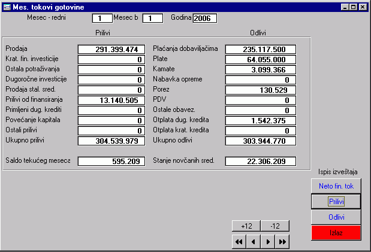The width and height of the screenshot is (371, 252).
Task: Click the Povećanje kapitala value field
Action: coord(111,120)
